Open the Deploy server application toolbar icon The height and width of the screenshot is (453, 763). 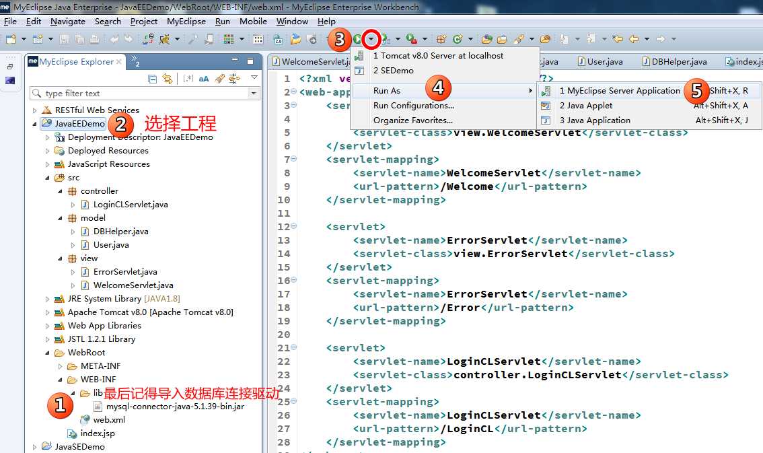147,39
